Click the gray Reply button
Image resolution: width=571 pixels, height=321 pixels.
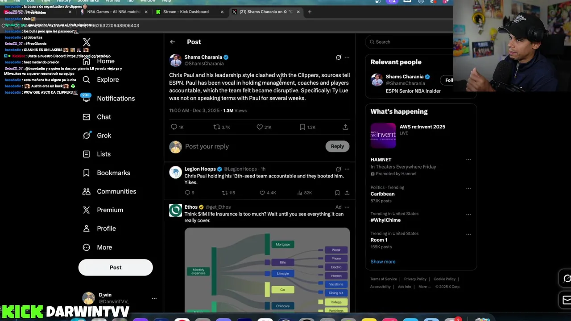(337, 146)
